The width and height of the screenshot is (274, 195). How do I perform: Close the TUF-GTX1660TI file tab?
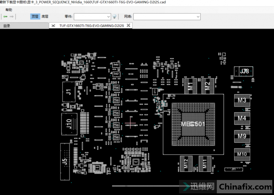click(x=128, y=26)
